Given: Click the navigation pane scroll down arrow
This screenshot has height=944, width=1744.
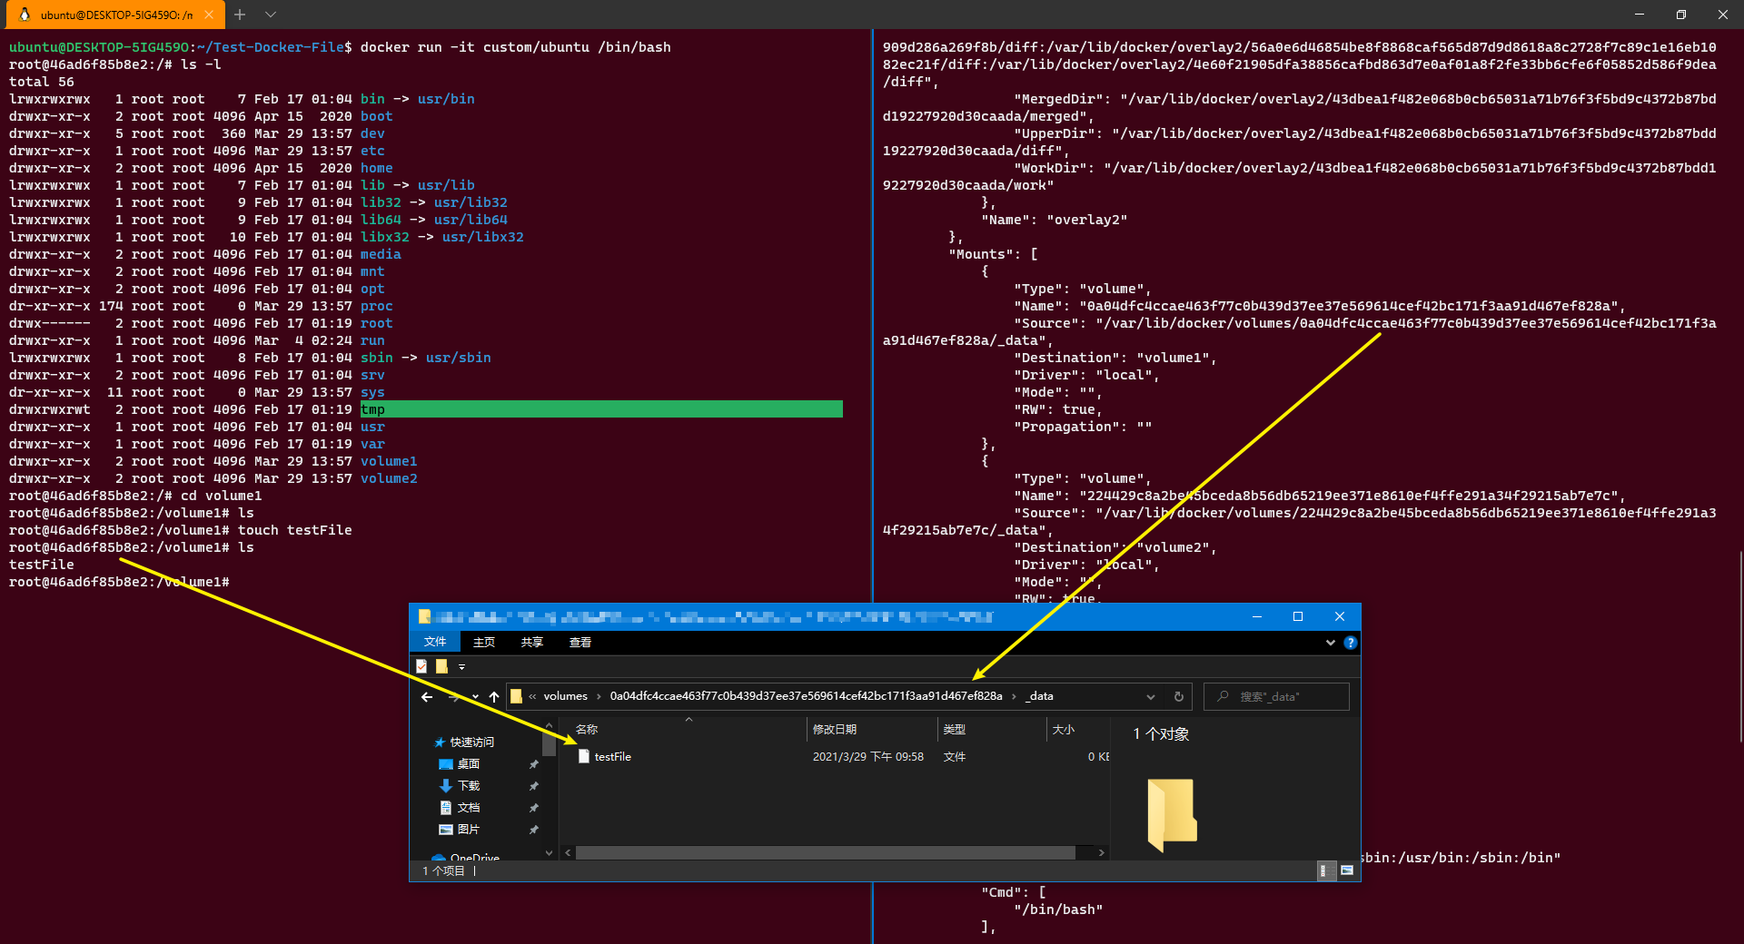Looking at the screenshot, I should tap(549, 853).
